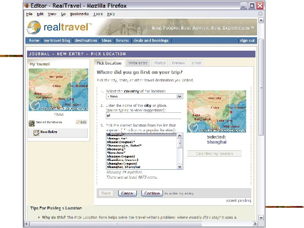The image size is (304, 228).
Task: Click the Continue button
Action: (152, 193)
